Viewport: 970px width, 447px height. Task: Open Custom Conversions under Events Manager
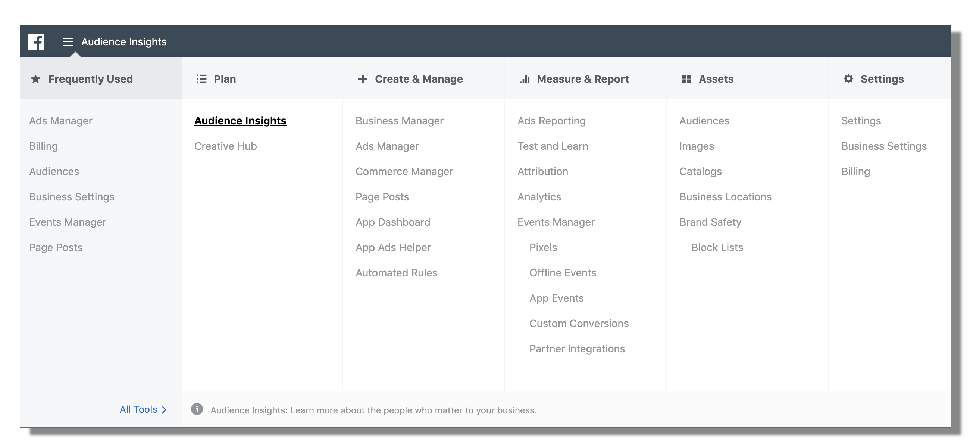[x=579, y=323]
